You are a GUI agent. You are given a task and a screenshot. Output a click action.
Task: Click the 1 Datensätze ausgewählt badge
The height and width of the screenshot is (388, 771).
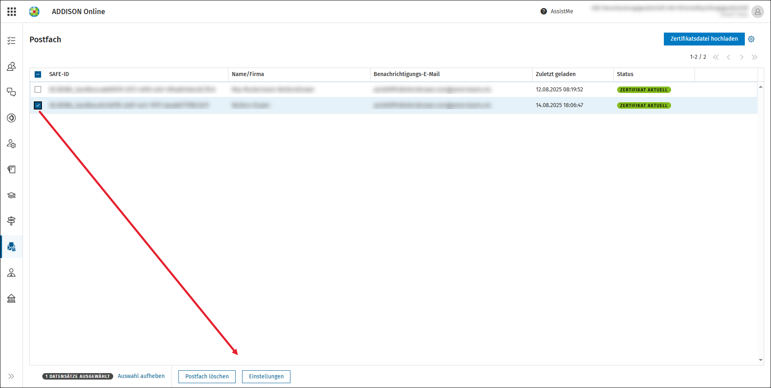point(78,376)
